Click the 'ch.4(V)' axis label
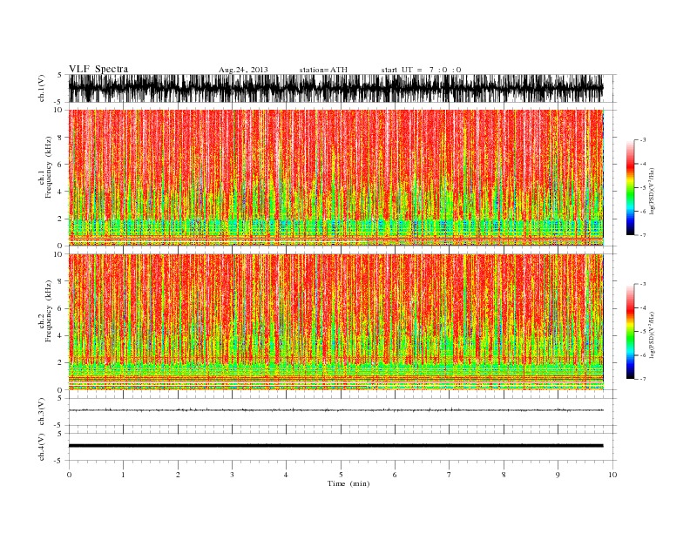 [42, 447]
